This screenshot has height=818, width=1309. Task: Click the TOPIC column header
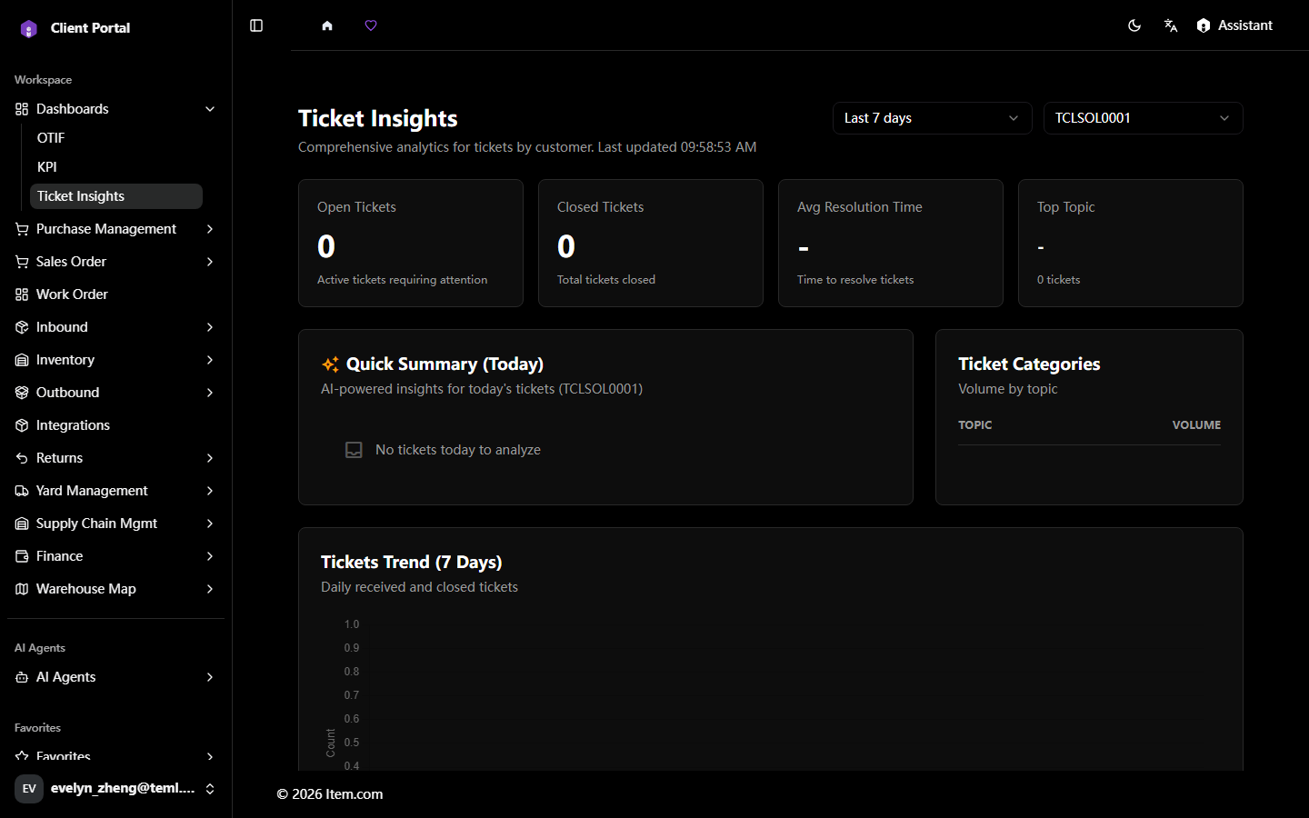[974, 424]
